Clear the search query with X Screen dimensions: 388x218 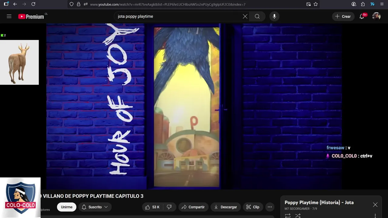(245, 16)
